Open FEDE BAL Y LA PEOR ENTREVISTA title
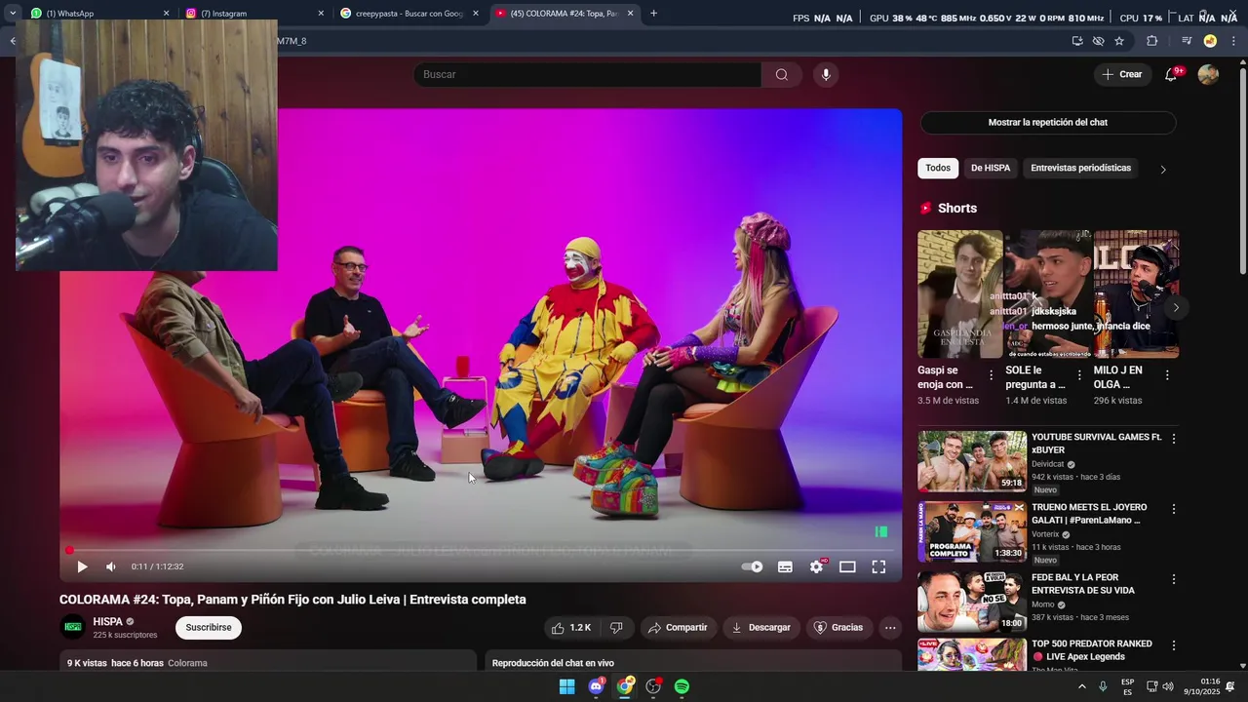The height and width of the screenshot is (702, 1248). pos(1083,584)
